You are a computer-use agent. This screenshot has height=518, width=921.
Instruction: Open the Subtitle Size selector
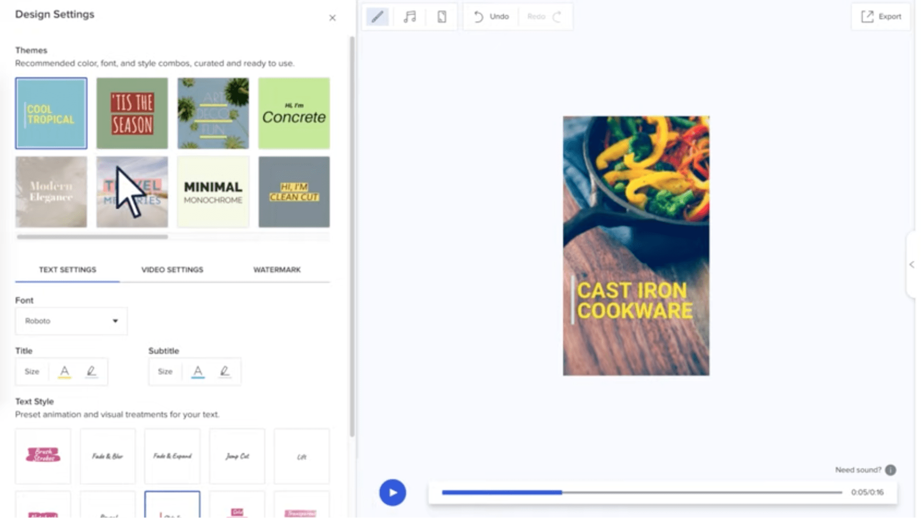coord(165,372)
